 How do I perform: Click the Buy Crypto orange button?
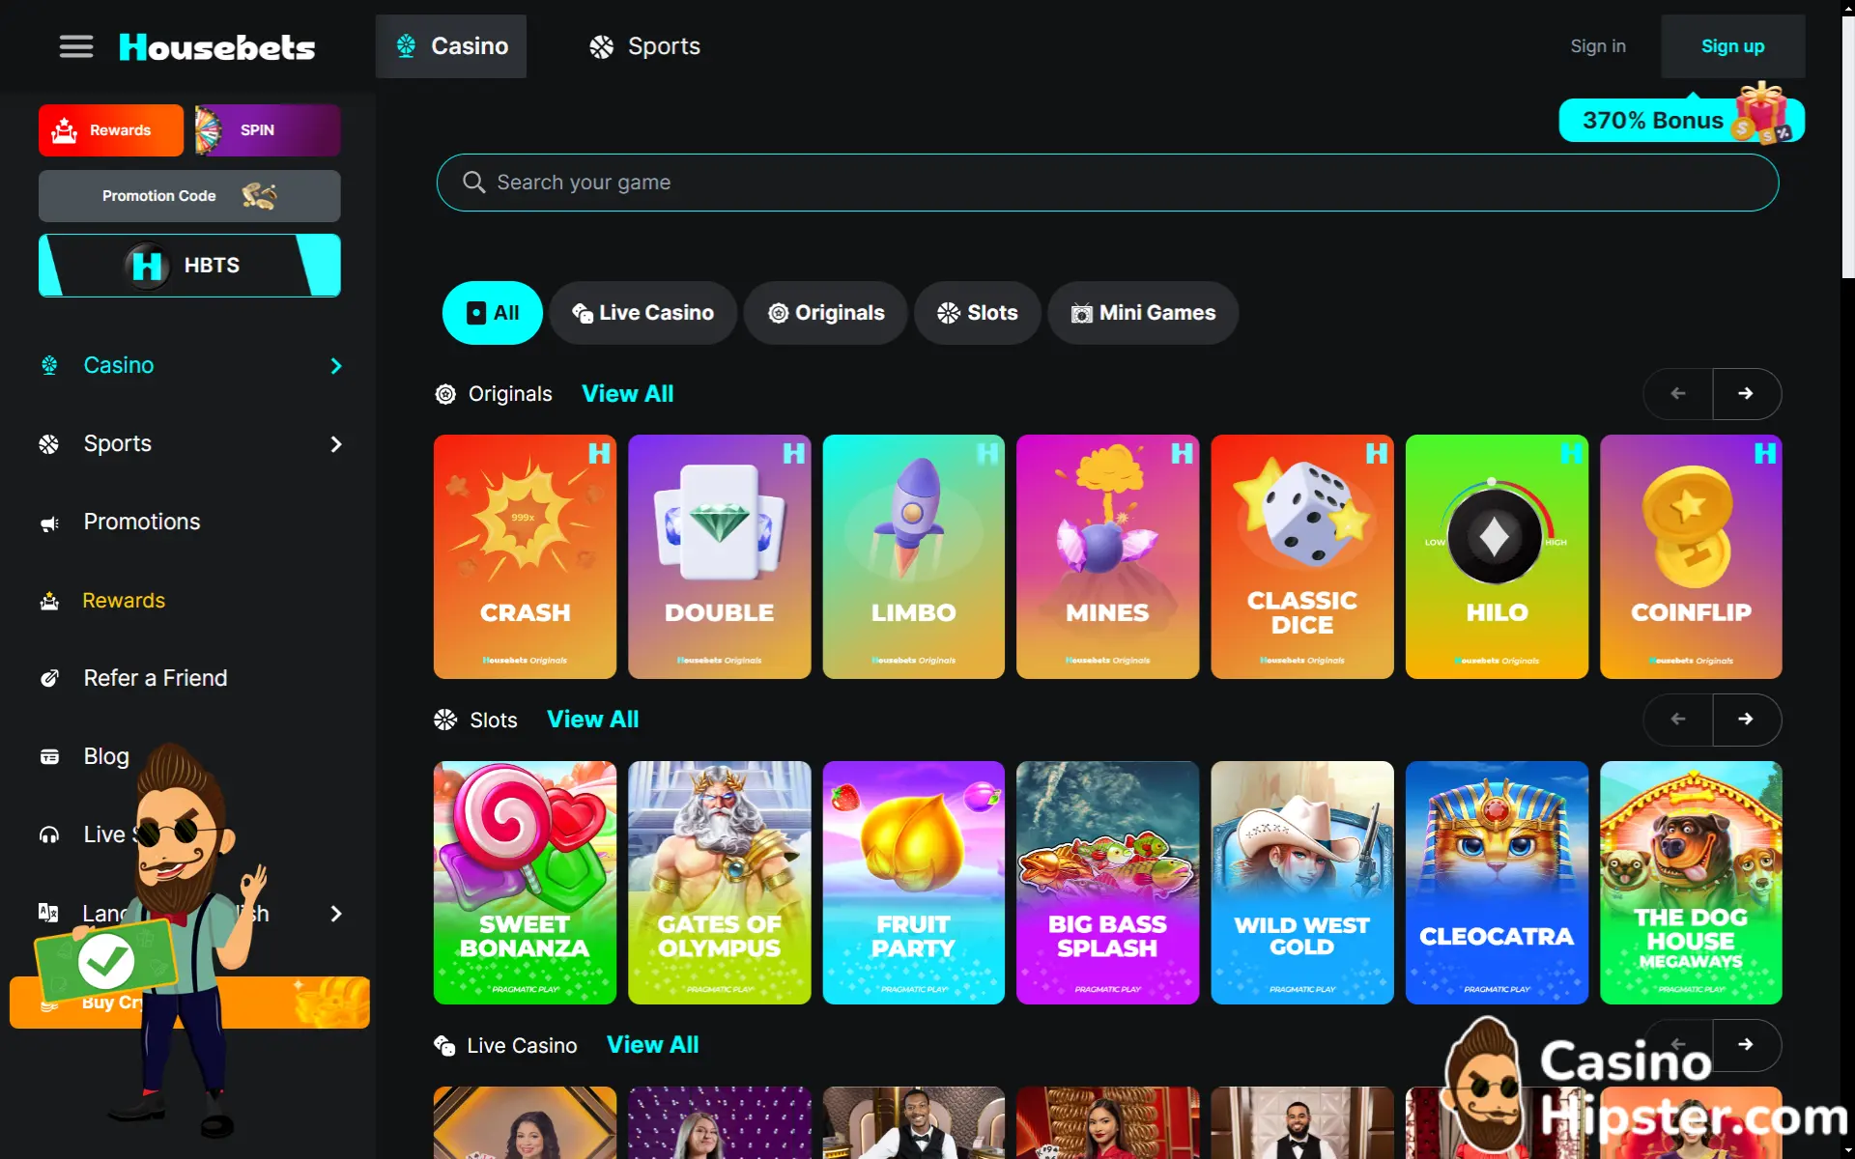(189, 1003)
